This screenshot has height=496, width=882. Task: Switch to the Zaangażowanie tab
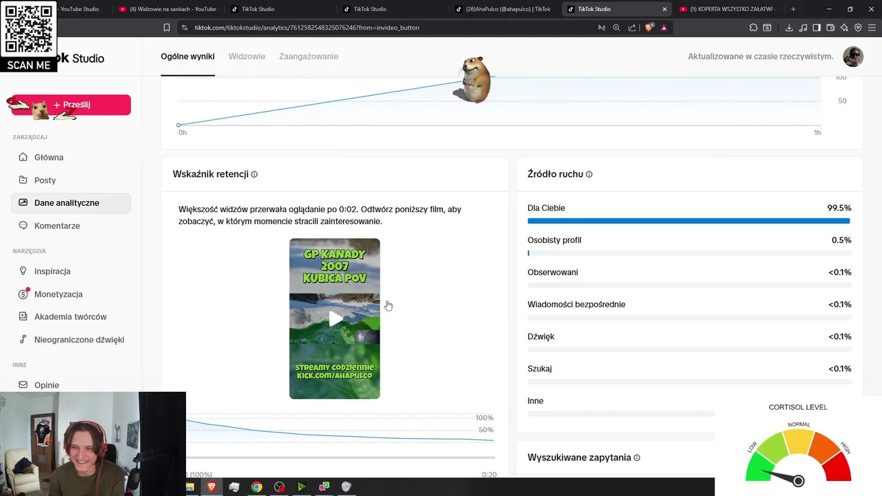click(x=309, y=56)
